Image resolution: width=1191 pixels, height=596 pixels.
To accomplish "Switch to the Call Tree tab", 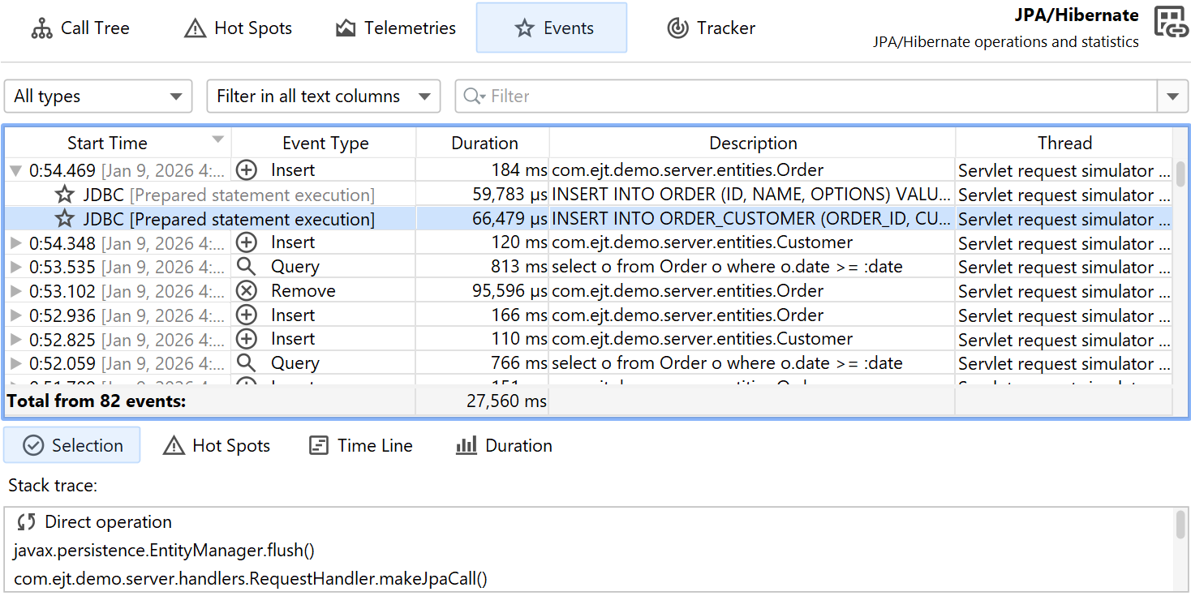I will [x=80, y=28].
